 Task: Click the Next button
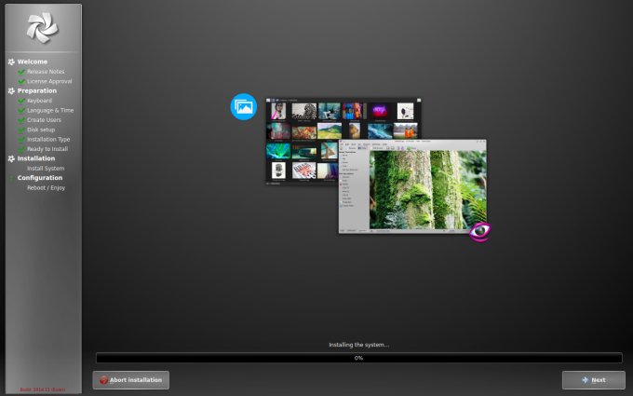[594, 380]
